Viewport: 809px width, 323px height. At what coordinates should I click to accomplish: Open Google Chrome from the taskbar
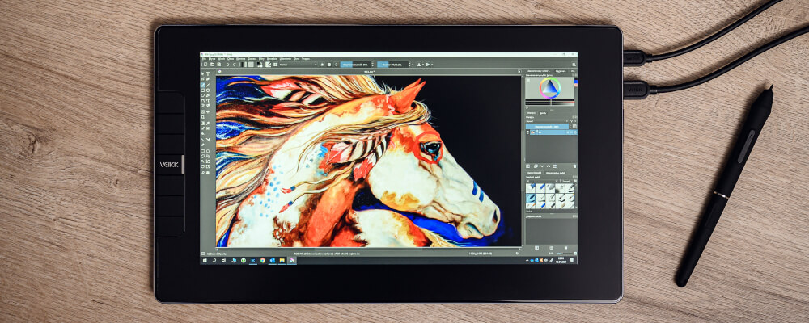[263, 261]
